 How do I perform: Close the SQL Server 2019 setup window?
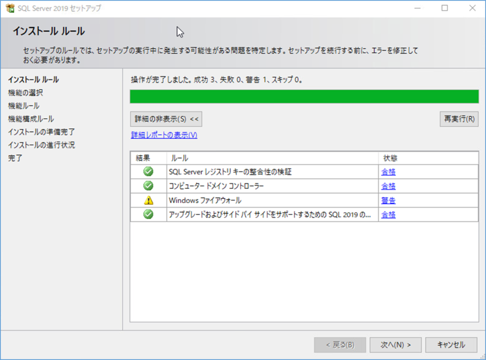pyautogui.click(x=472, y=8)
